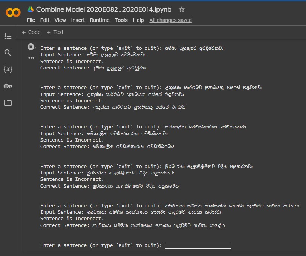The image size is (306, 256).
Task: Open the Insert menu
Action: 78,20
